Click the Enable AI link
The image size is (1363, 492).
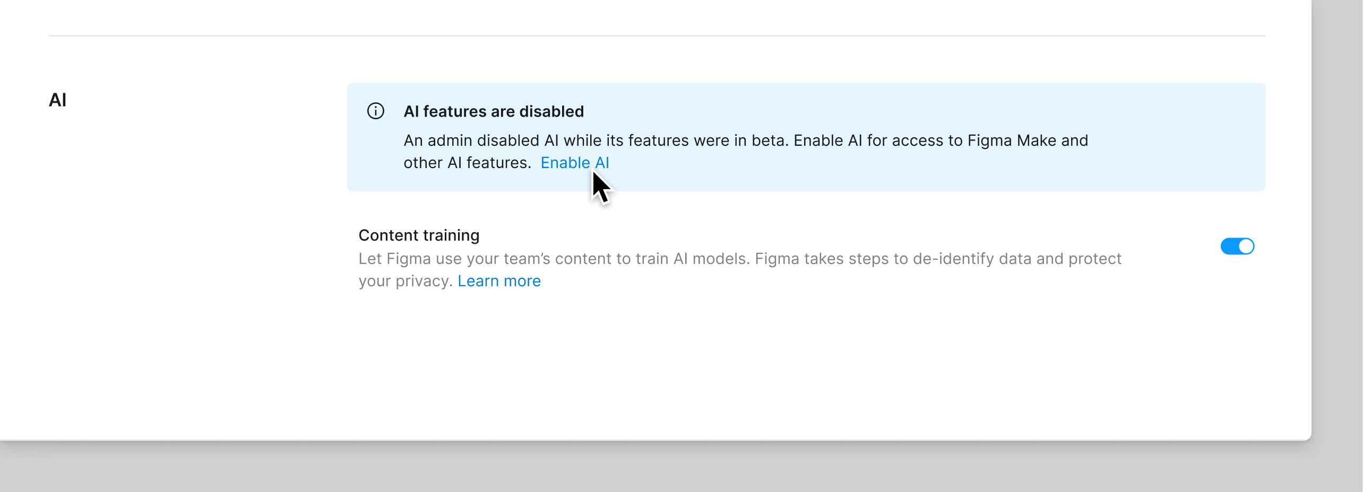[x=574, y=163]
